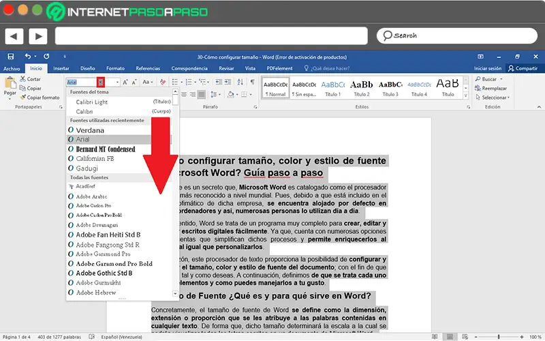Click the Pegar paste icon

[x=10, y=83]
